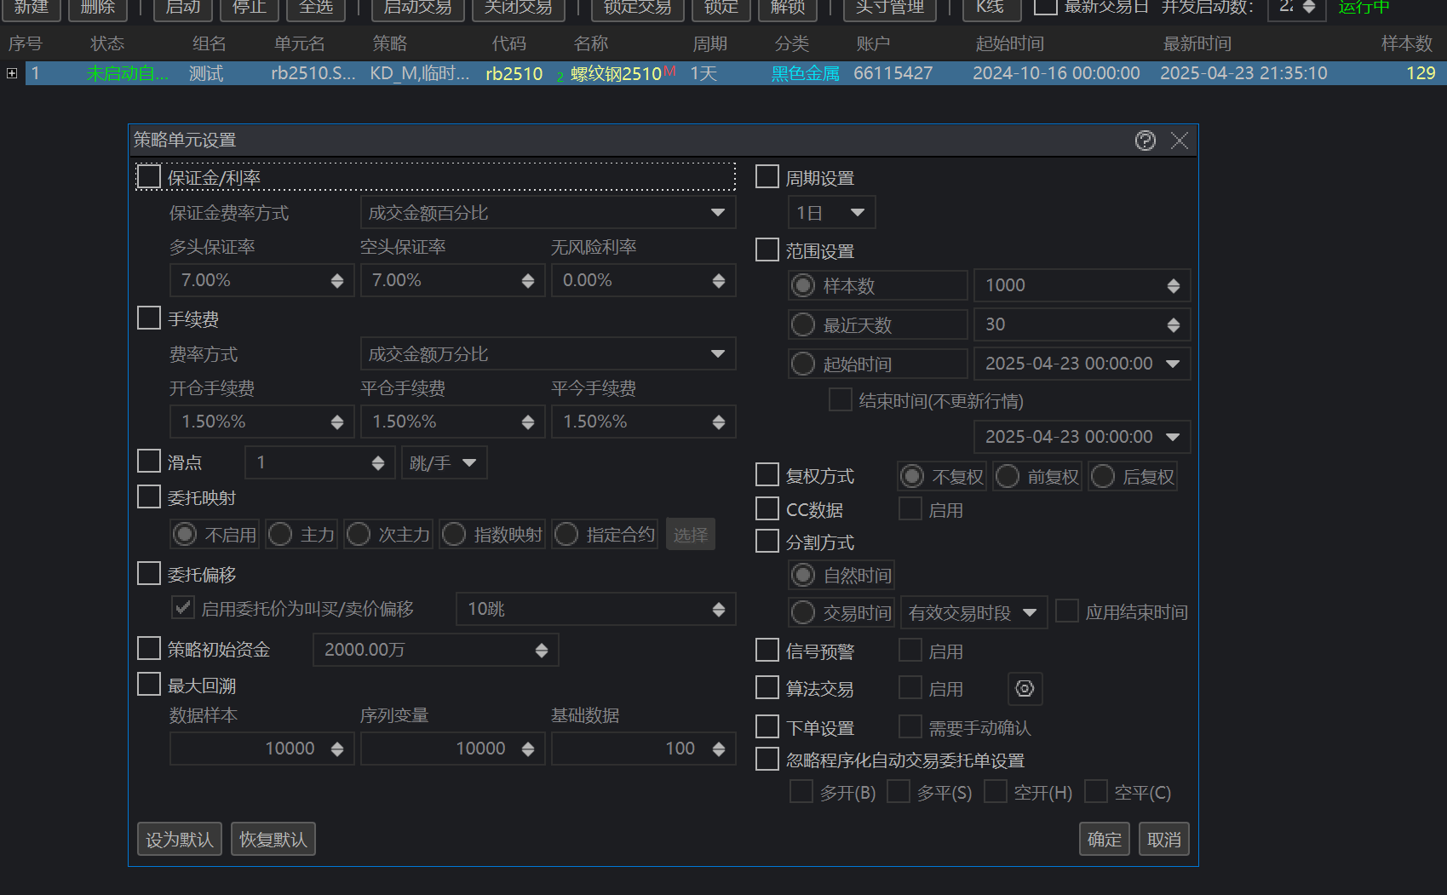Click the 策略初始资金 spinner arrows

[541, 651]
